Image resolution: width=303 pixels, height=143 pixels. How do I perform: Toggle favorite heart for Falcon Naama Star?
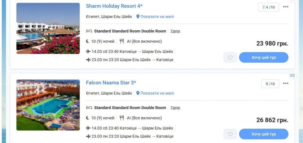[230, 134]
